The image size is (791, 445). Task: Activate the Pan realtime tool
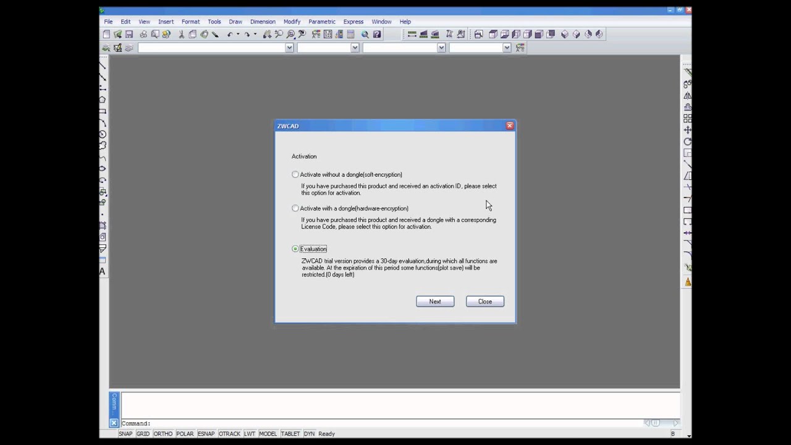tap(267, 35)
